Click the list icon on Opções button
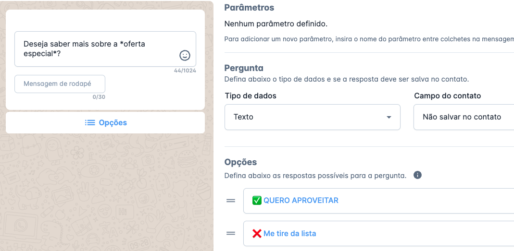Viewport: 514px width, 251px height. pos(90,123)
